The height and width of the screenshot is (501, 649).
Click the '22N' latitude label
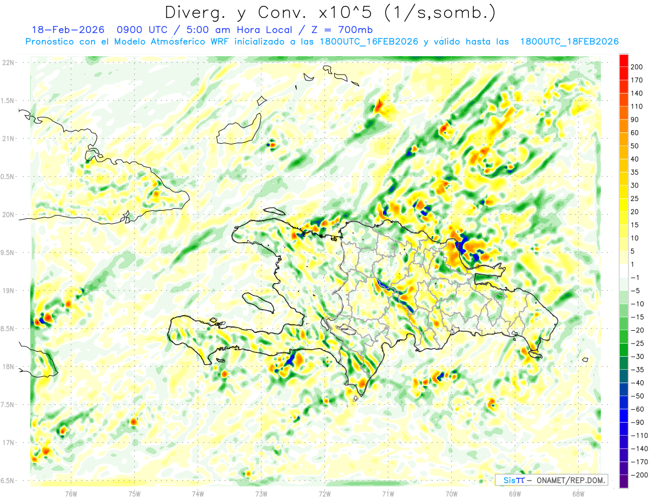[8, 63]
